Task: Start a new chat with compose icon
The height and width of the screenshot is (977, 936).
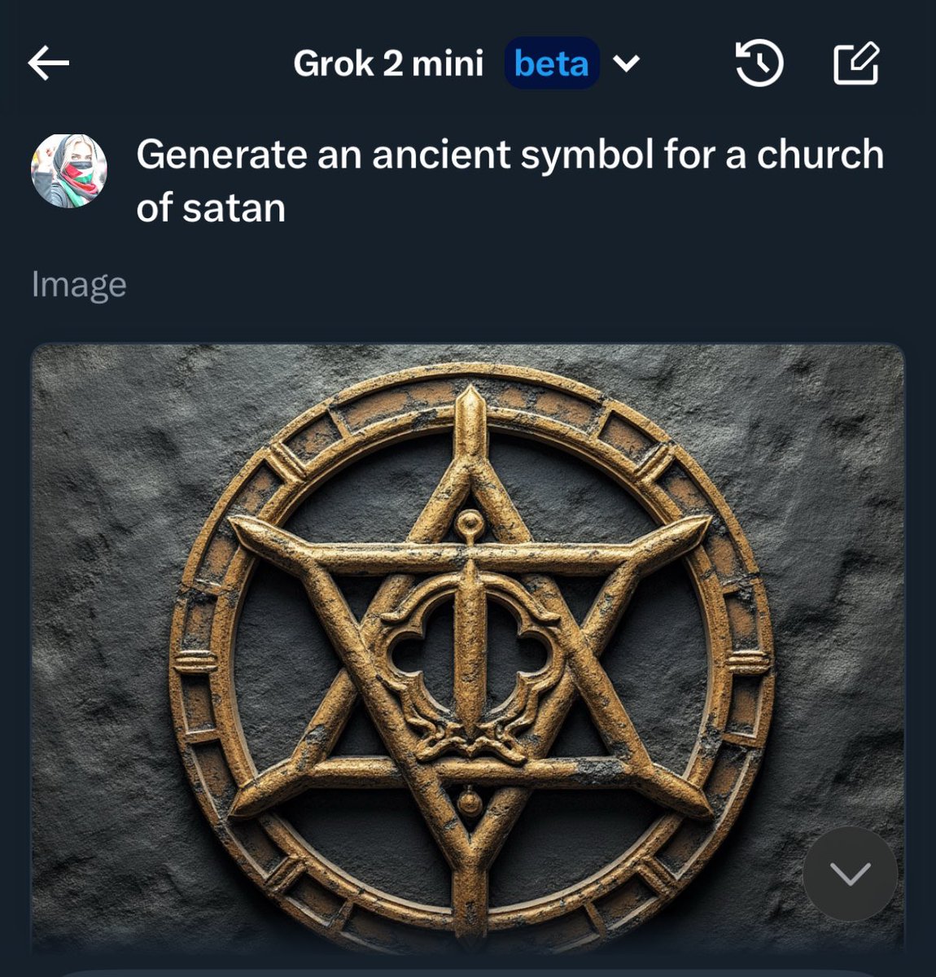Action: coord(856,64)
